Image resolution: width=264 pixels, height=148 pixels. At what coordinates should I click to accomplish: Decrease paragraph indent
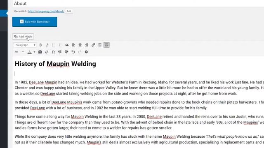tap(60, 52)
